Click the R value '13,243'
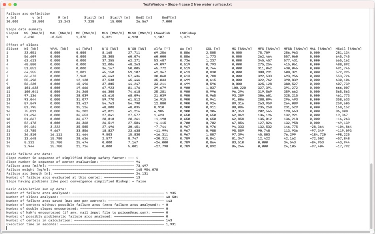This screenshot has height=234, width=375. pos(64,21)
